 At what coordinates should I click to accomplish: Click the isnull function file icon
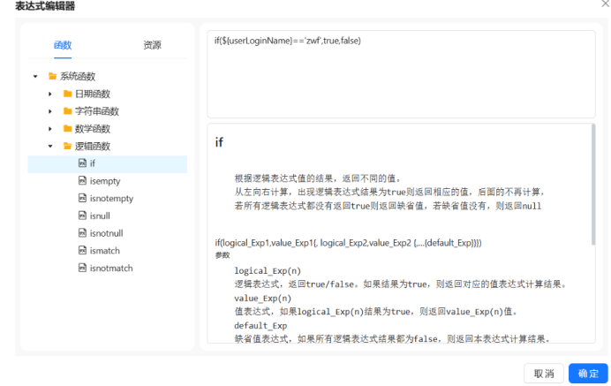[x=82, y=216]
